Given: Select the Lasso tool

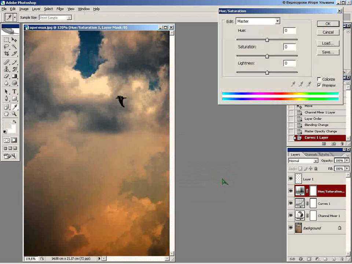Looking at the screenshot, I should (6, 47).
